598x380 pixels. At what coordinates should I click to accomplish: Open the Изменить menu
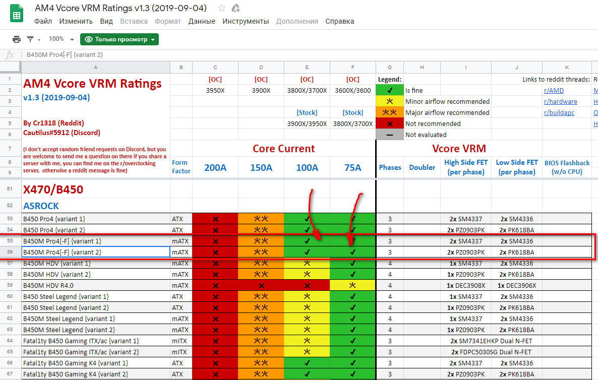click(x=76, y=21)
